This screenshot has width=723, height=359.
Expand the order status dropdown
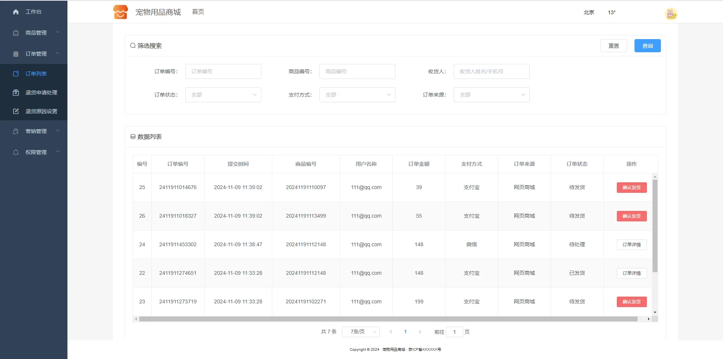pos(223,95)
